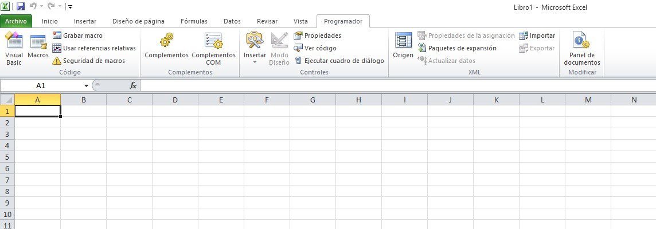Select column H header
The image size is (656, 229).
pos(358,100)
